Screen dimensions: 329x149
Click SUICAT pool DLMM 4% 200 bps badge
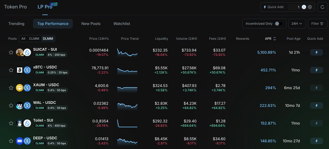click(50, 55)
